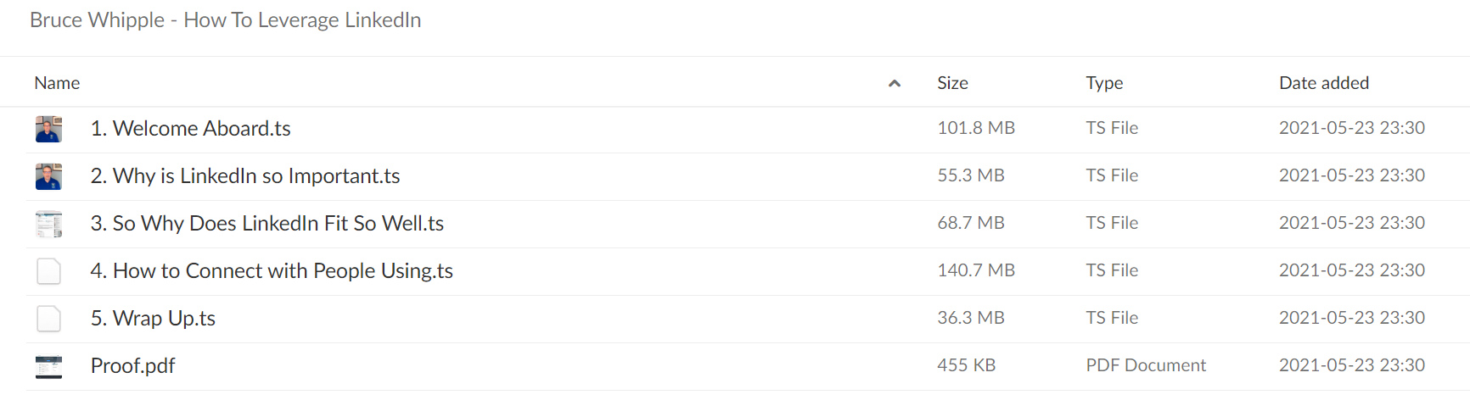
Task: Select the PDF Document type cell
Action: pyautogui.click(x=1146, y=365)
